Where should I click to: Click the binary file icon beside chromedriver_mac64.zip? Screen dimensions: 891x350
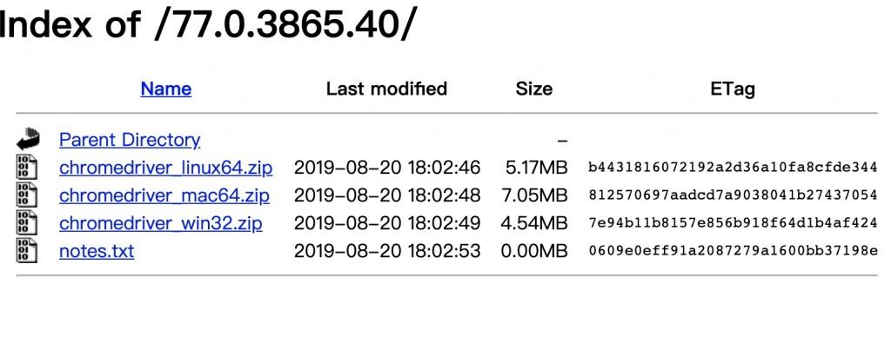[27, 195]
